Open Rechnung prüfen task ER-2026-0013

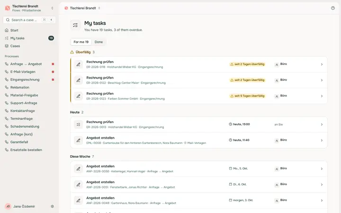199,124
